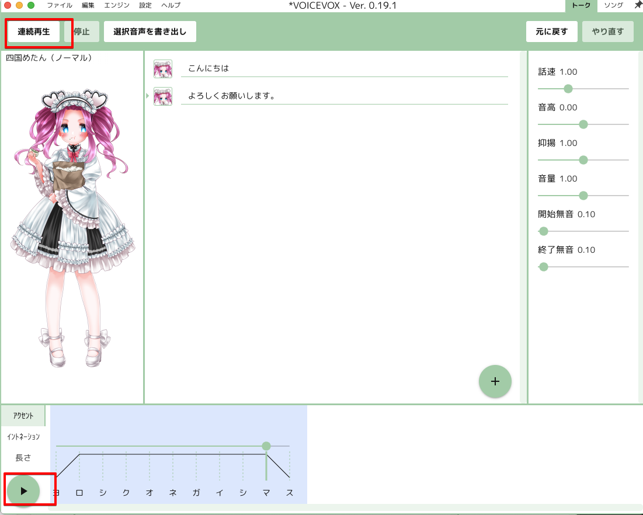
Task: Switch to the ソング tab
Action: pos(613,5)
